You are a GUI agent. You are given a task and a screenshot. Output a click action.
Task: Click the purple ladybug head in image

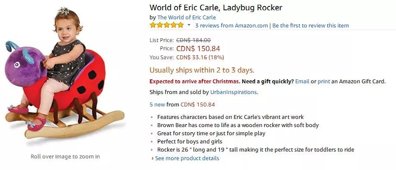click(25, 66)
